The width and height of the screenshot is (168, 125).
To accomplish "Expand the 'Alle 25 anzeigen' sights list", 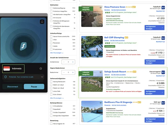I will point(57,98).
